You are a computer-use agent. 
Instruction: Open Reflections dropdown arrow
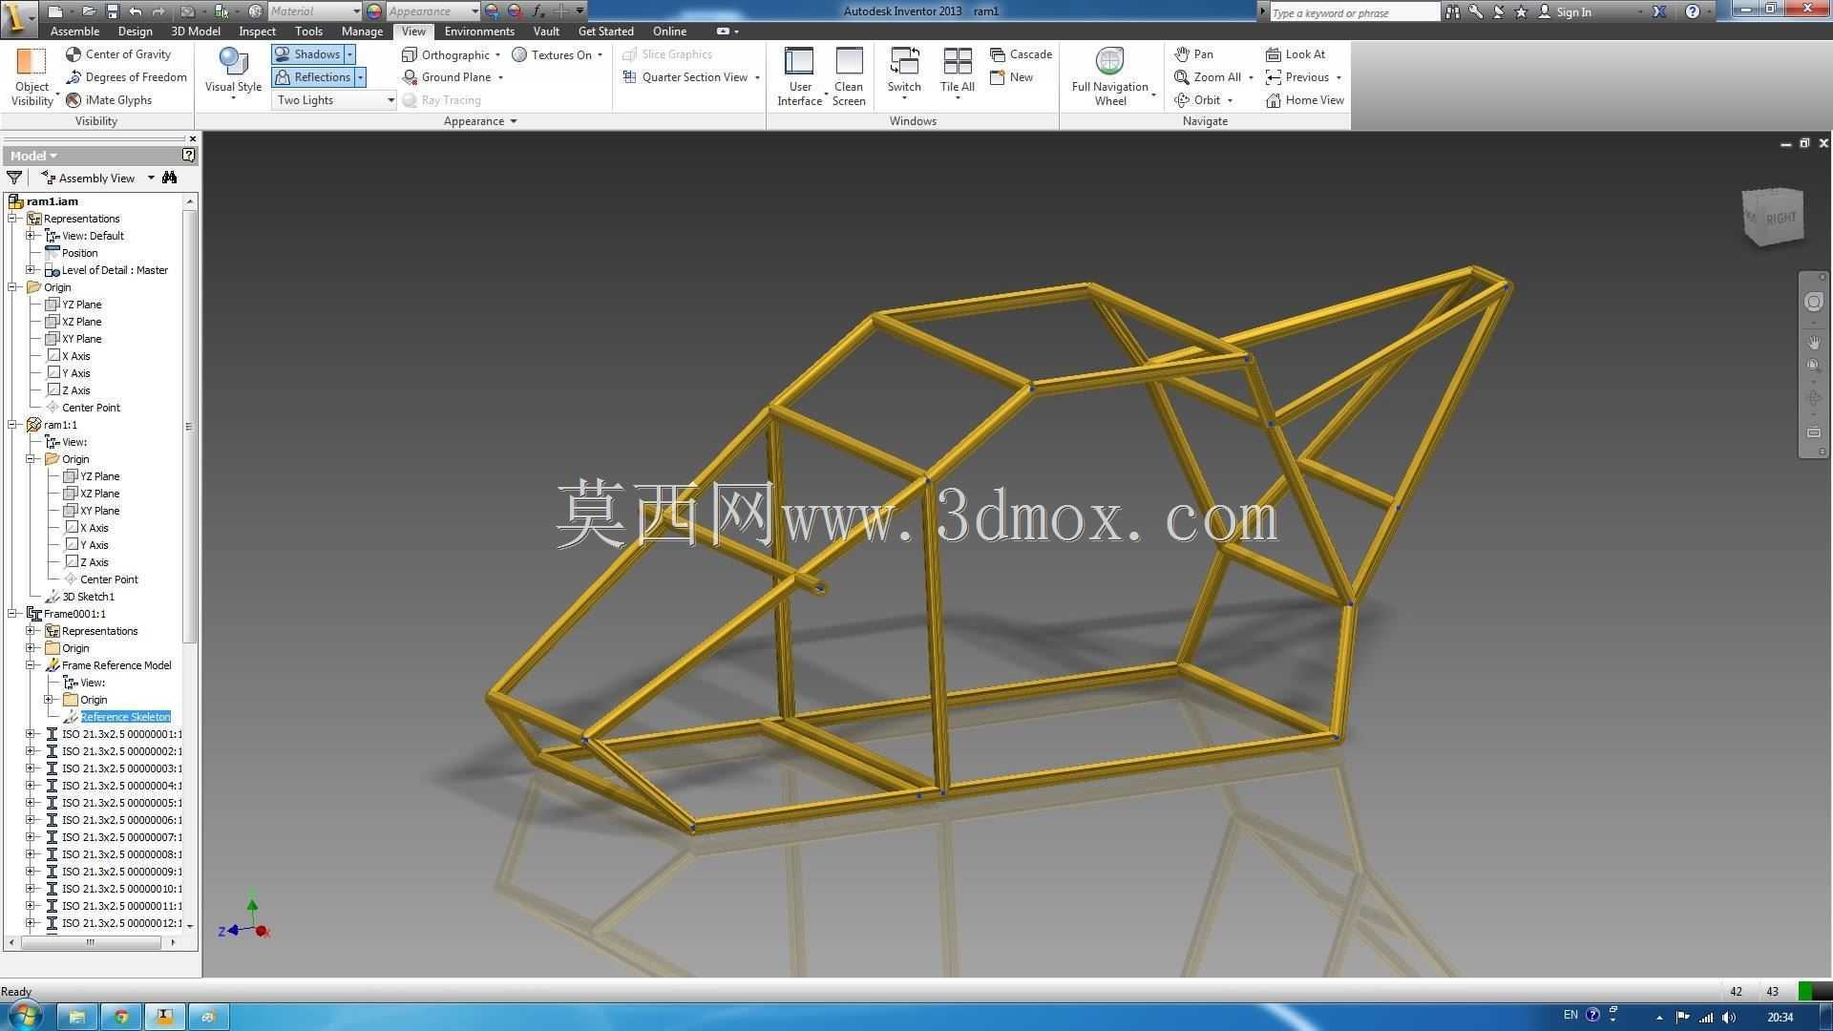tap(361, 77)
